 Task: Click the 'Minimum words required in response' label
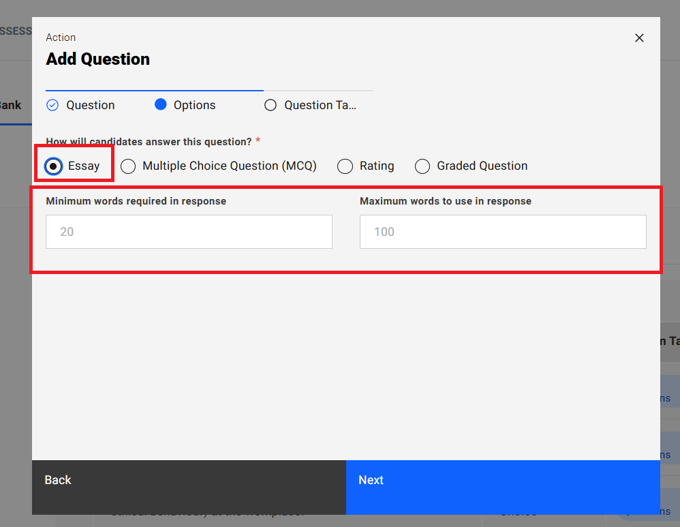[x=136, y=201]
